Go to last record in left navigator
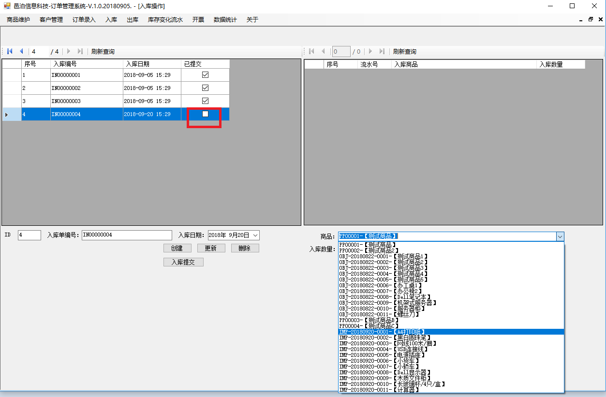This screenshot has height=397, width=606. [x=80, y=51]
